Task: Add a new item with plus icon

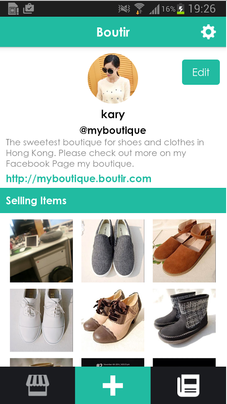Action: point(113,386)
